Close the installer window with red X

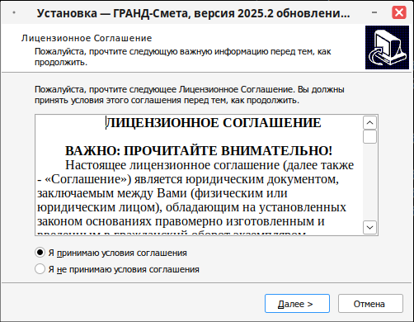coord(399,12)
